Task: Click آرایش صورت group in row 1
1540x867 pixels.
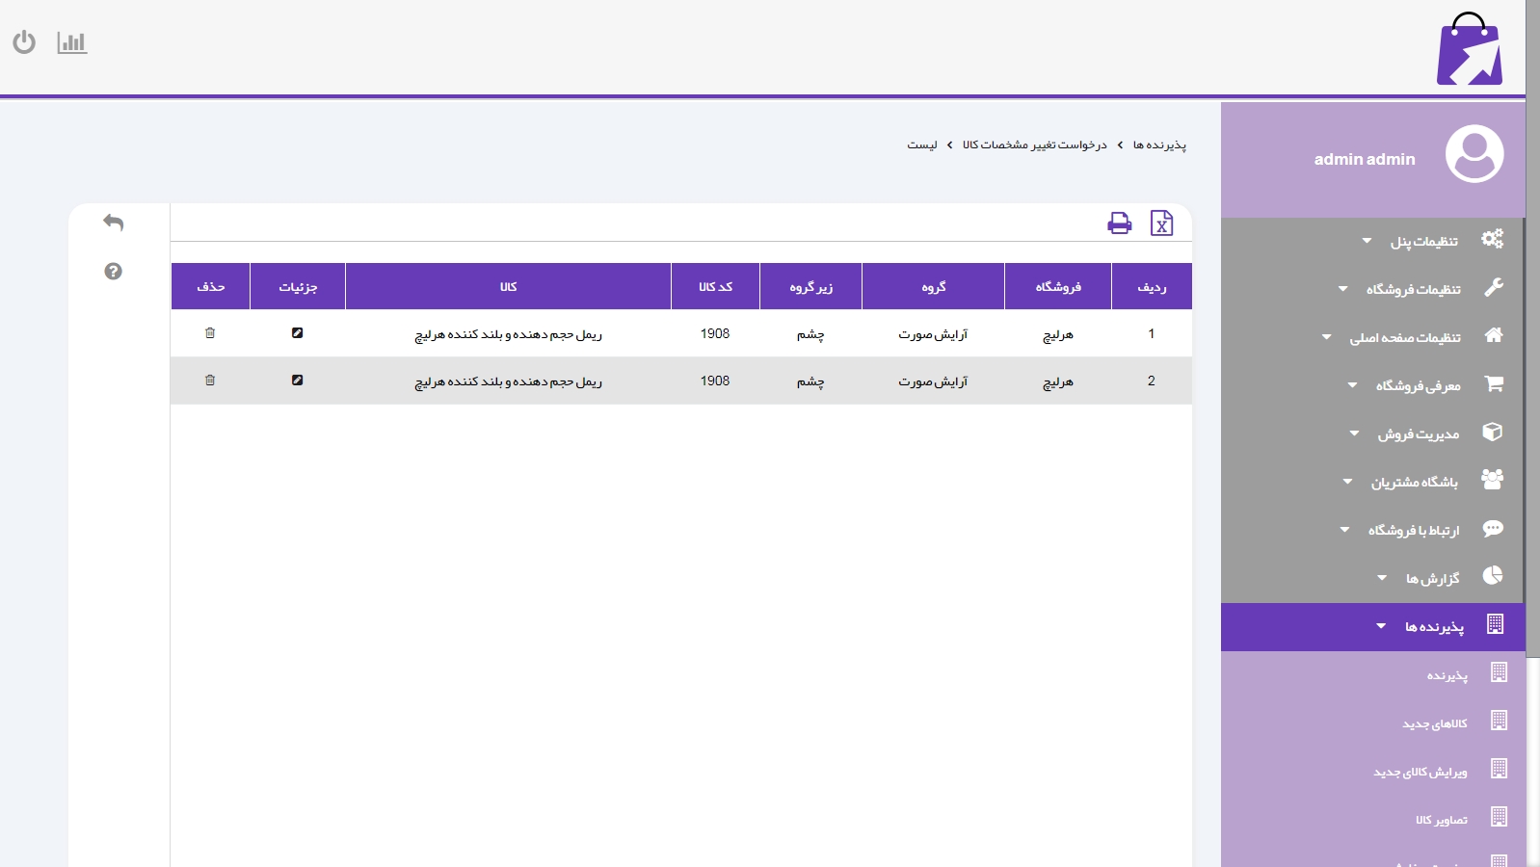Action: [933, 334]
